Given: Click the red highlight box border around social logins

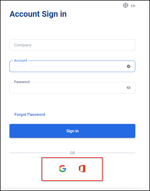Looking at the screenshot, I should pos(72,157).
